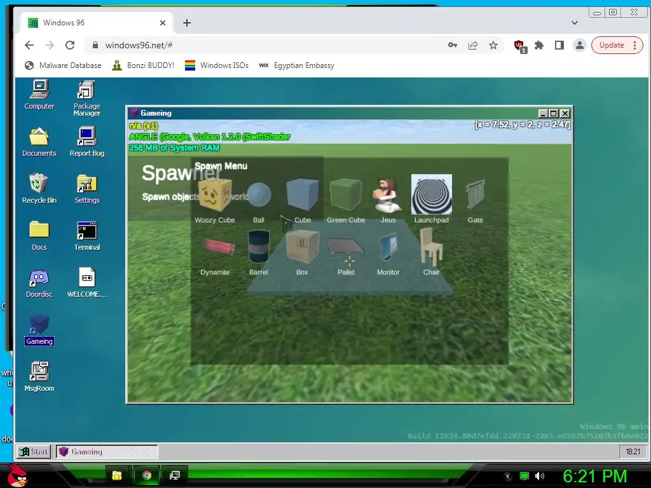
Task: Click the host Angry Birds start orb
Action: tap(17, 476)
